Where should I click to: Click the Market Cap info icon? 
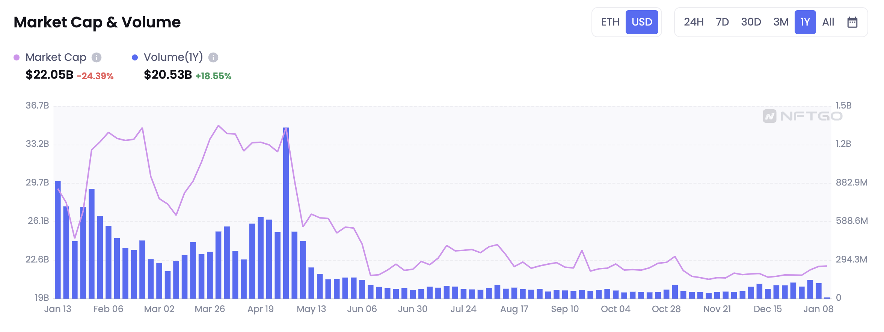pyautogui.click(x=97, y=57)
